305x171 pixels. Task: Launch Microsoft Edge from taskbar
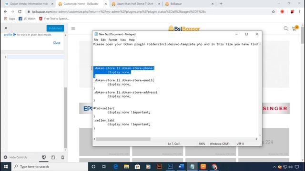[115, 167]
